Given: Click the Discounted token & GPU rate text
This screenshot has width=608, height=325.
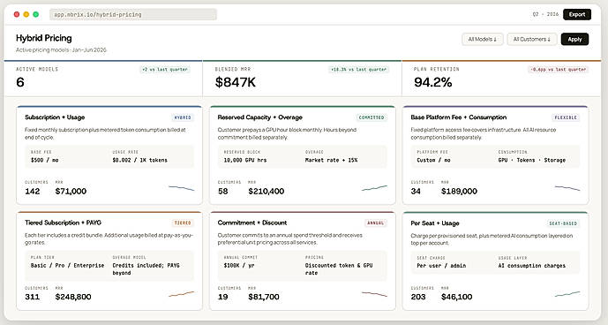Looking at the screenshot, I should tap(339, 269).
